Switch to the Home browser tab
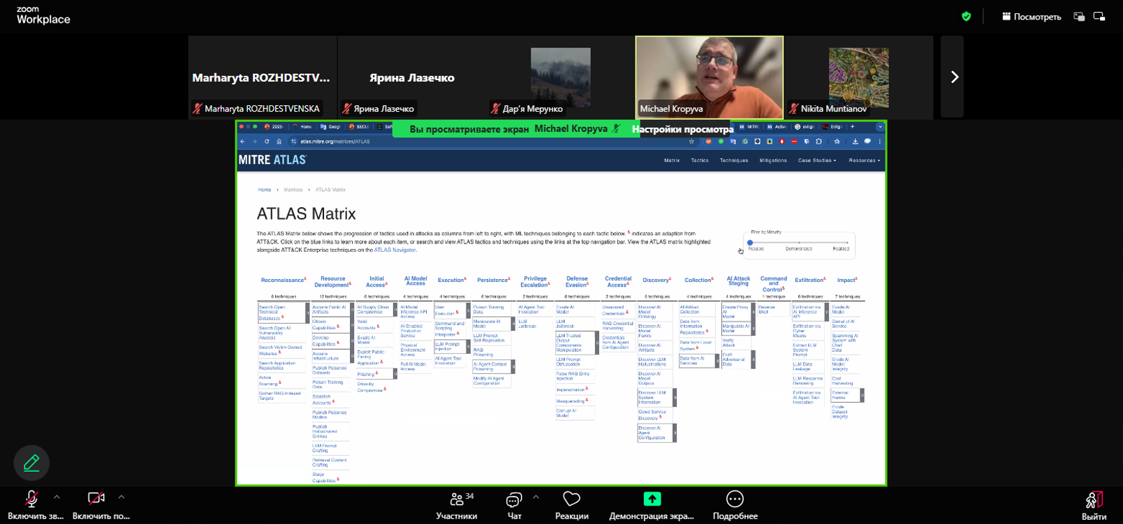Image resolution: width=1123 pixels, height=524 pixels. pos(302,127)
